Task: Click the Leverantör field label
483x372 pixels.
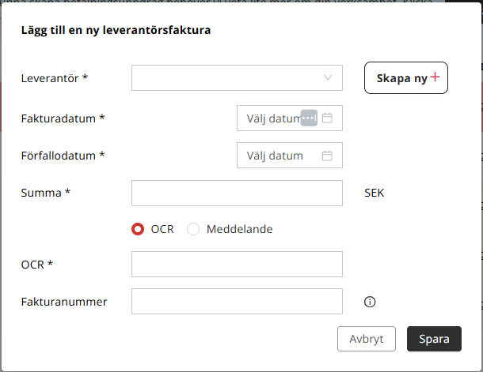Action: coord(54,78)
